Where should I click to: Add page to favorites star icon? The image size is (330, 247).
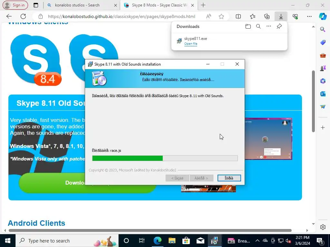pyautogui.click(x=221, y=16)
